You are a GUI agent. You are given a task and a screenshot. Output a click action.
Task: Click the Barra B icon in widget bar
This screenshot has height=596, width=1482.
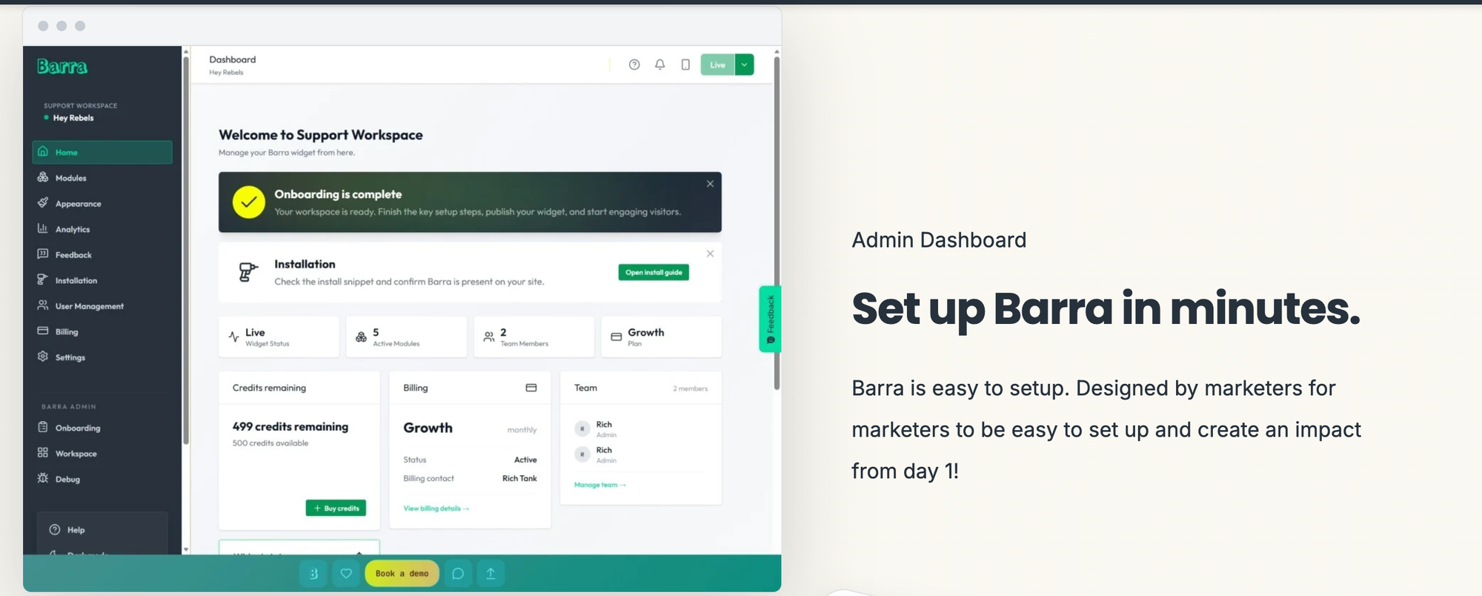click(313, 573)
